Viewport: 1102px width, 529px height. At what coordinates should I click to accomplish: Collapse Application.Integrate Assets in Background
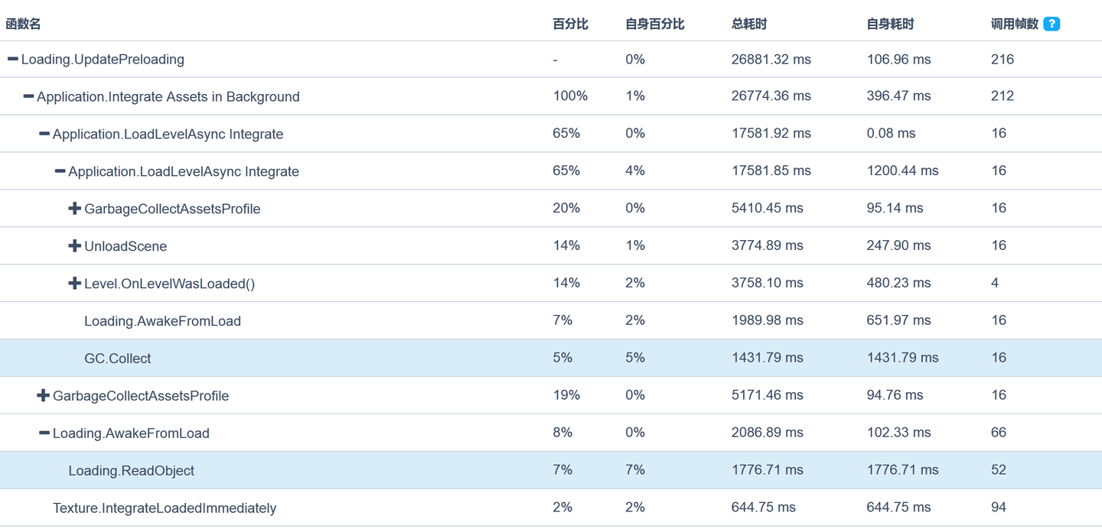coord(28,96)
